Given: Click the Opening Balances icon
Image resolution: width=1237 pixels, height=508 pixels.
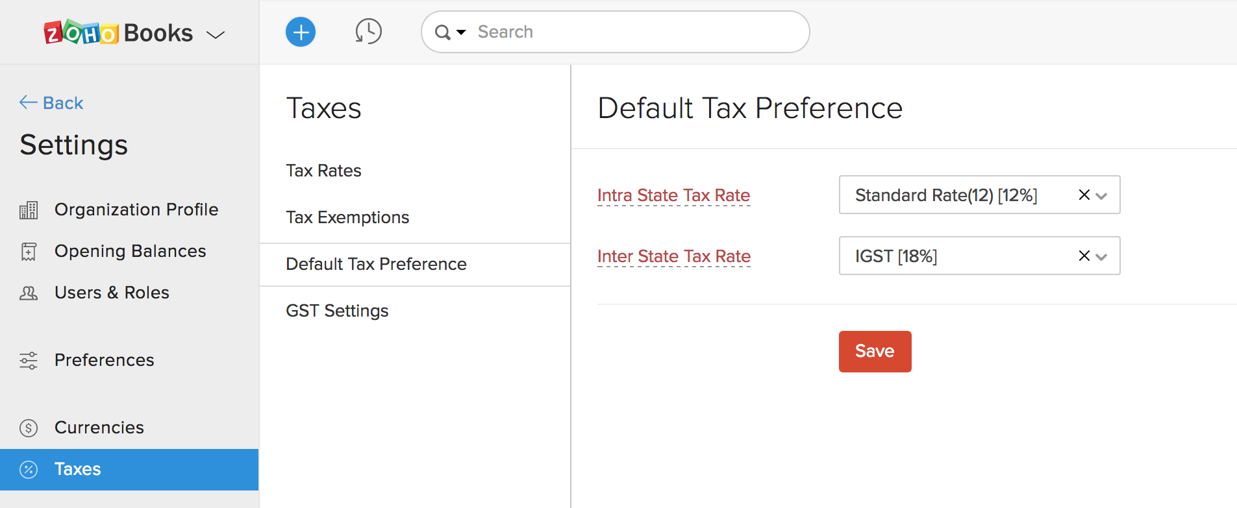Looking at the screenshot, I should (29, 250).
